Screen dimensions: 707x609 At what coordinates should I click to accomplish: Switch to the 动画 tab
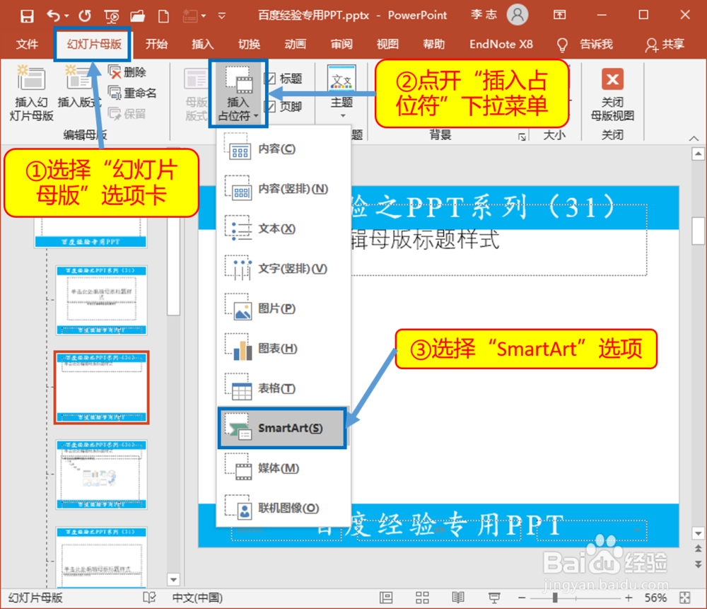pos(296,45)
